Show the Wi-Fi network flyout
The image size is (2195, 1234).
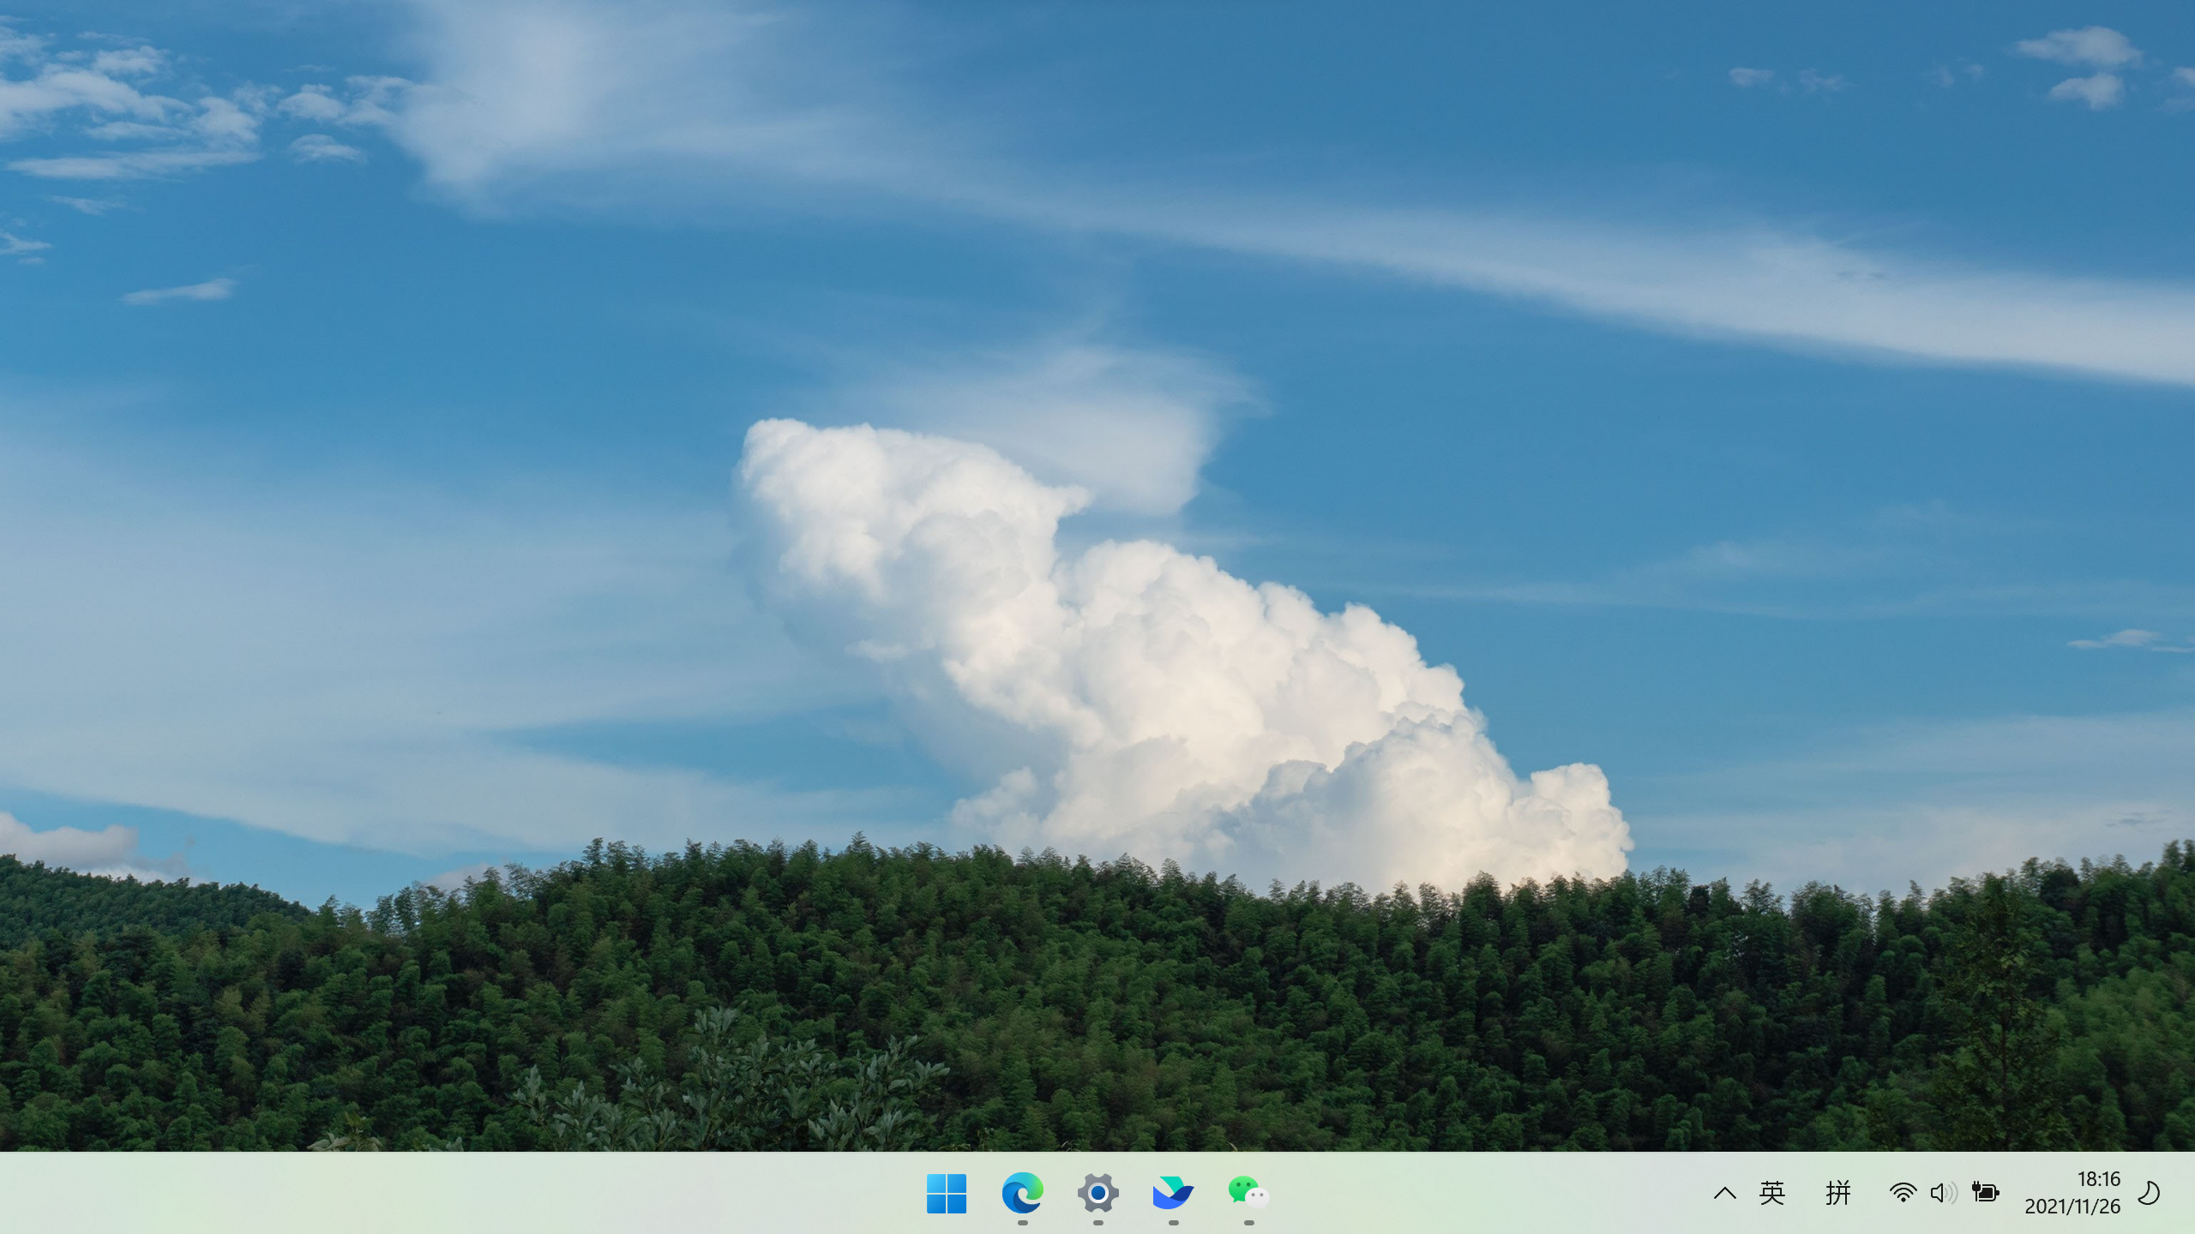(1903, 1193)
